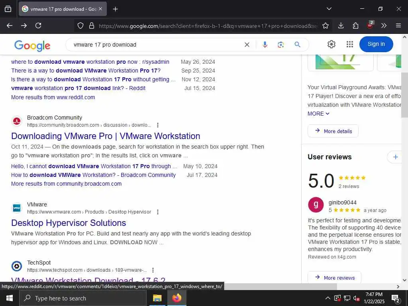Viewport: 408px width, 306px height.
Task: Switch to Firefox in taskbar
Action: [x=177, y=298]
